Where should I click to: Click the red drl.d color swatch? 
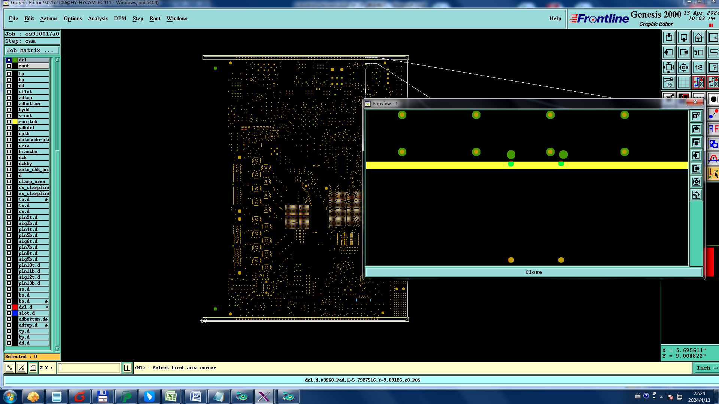point(15,307)
